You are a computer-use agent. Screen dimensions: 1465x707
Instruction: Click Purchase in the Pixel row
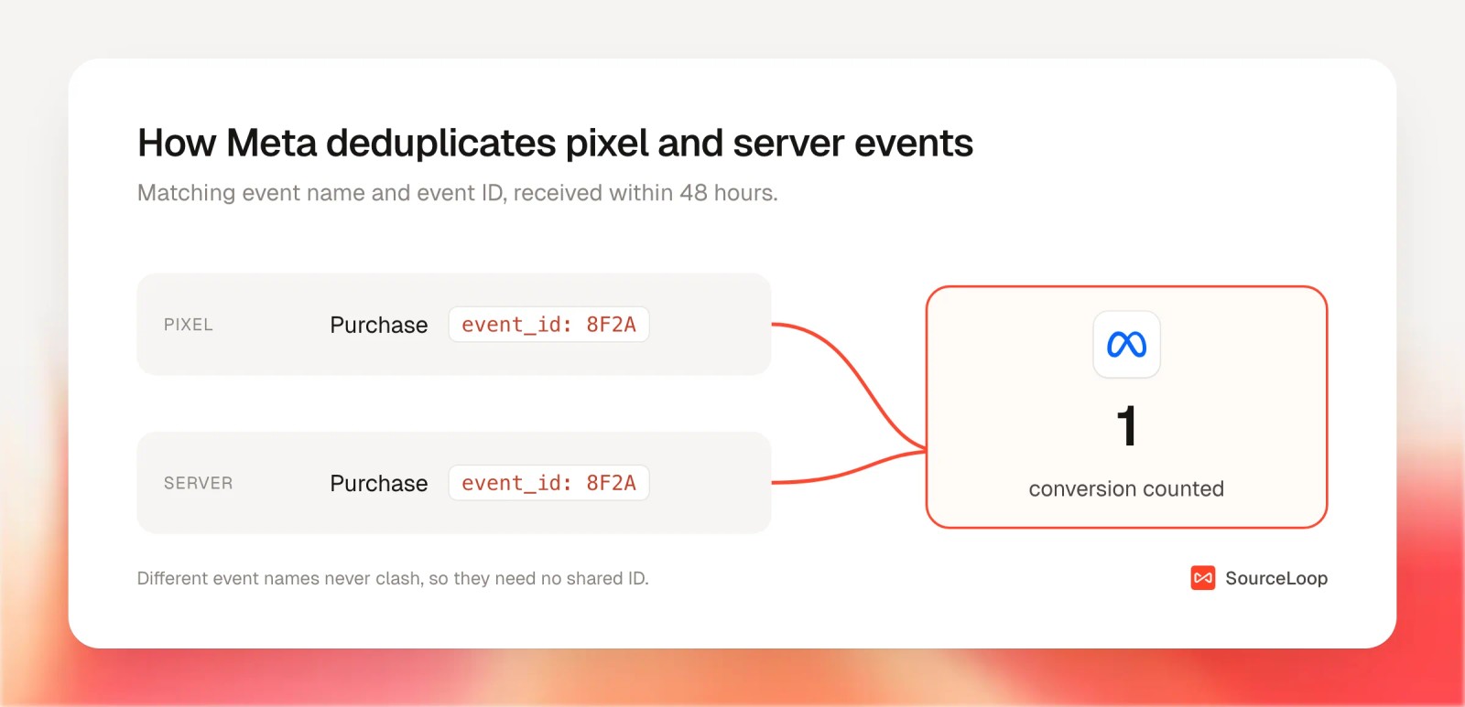(x=379, y=325)
